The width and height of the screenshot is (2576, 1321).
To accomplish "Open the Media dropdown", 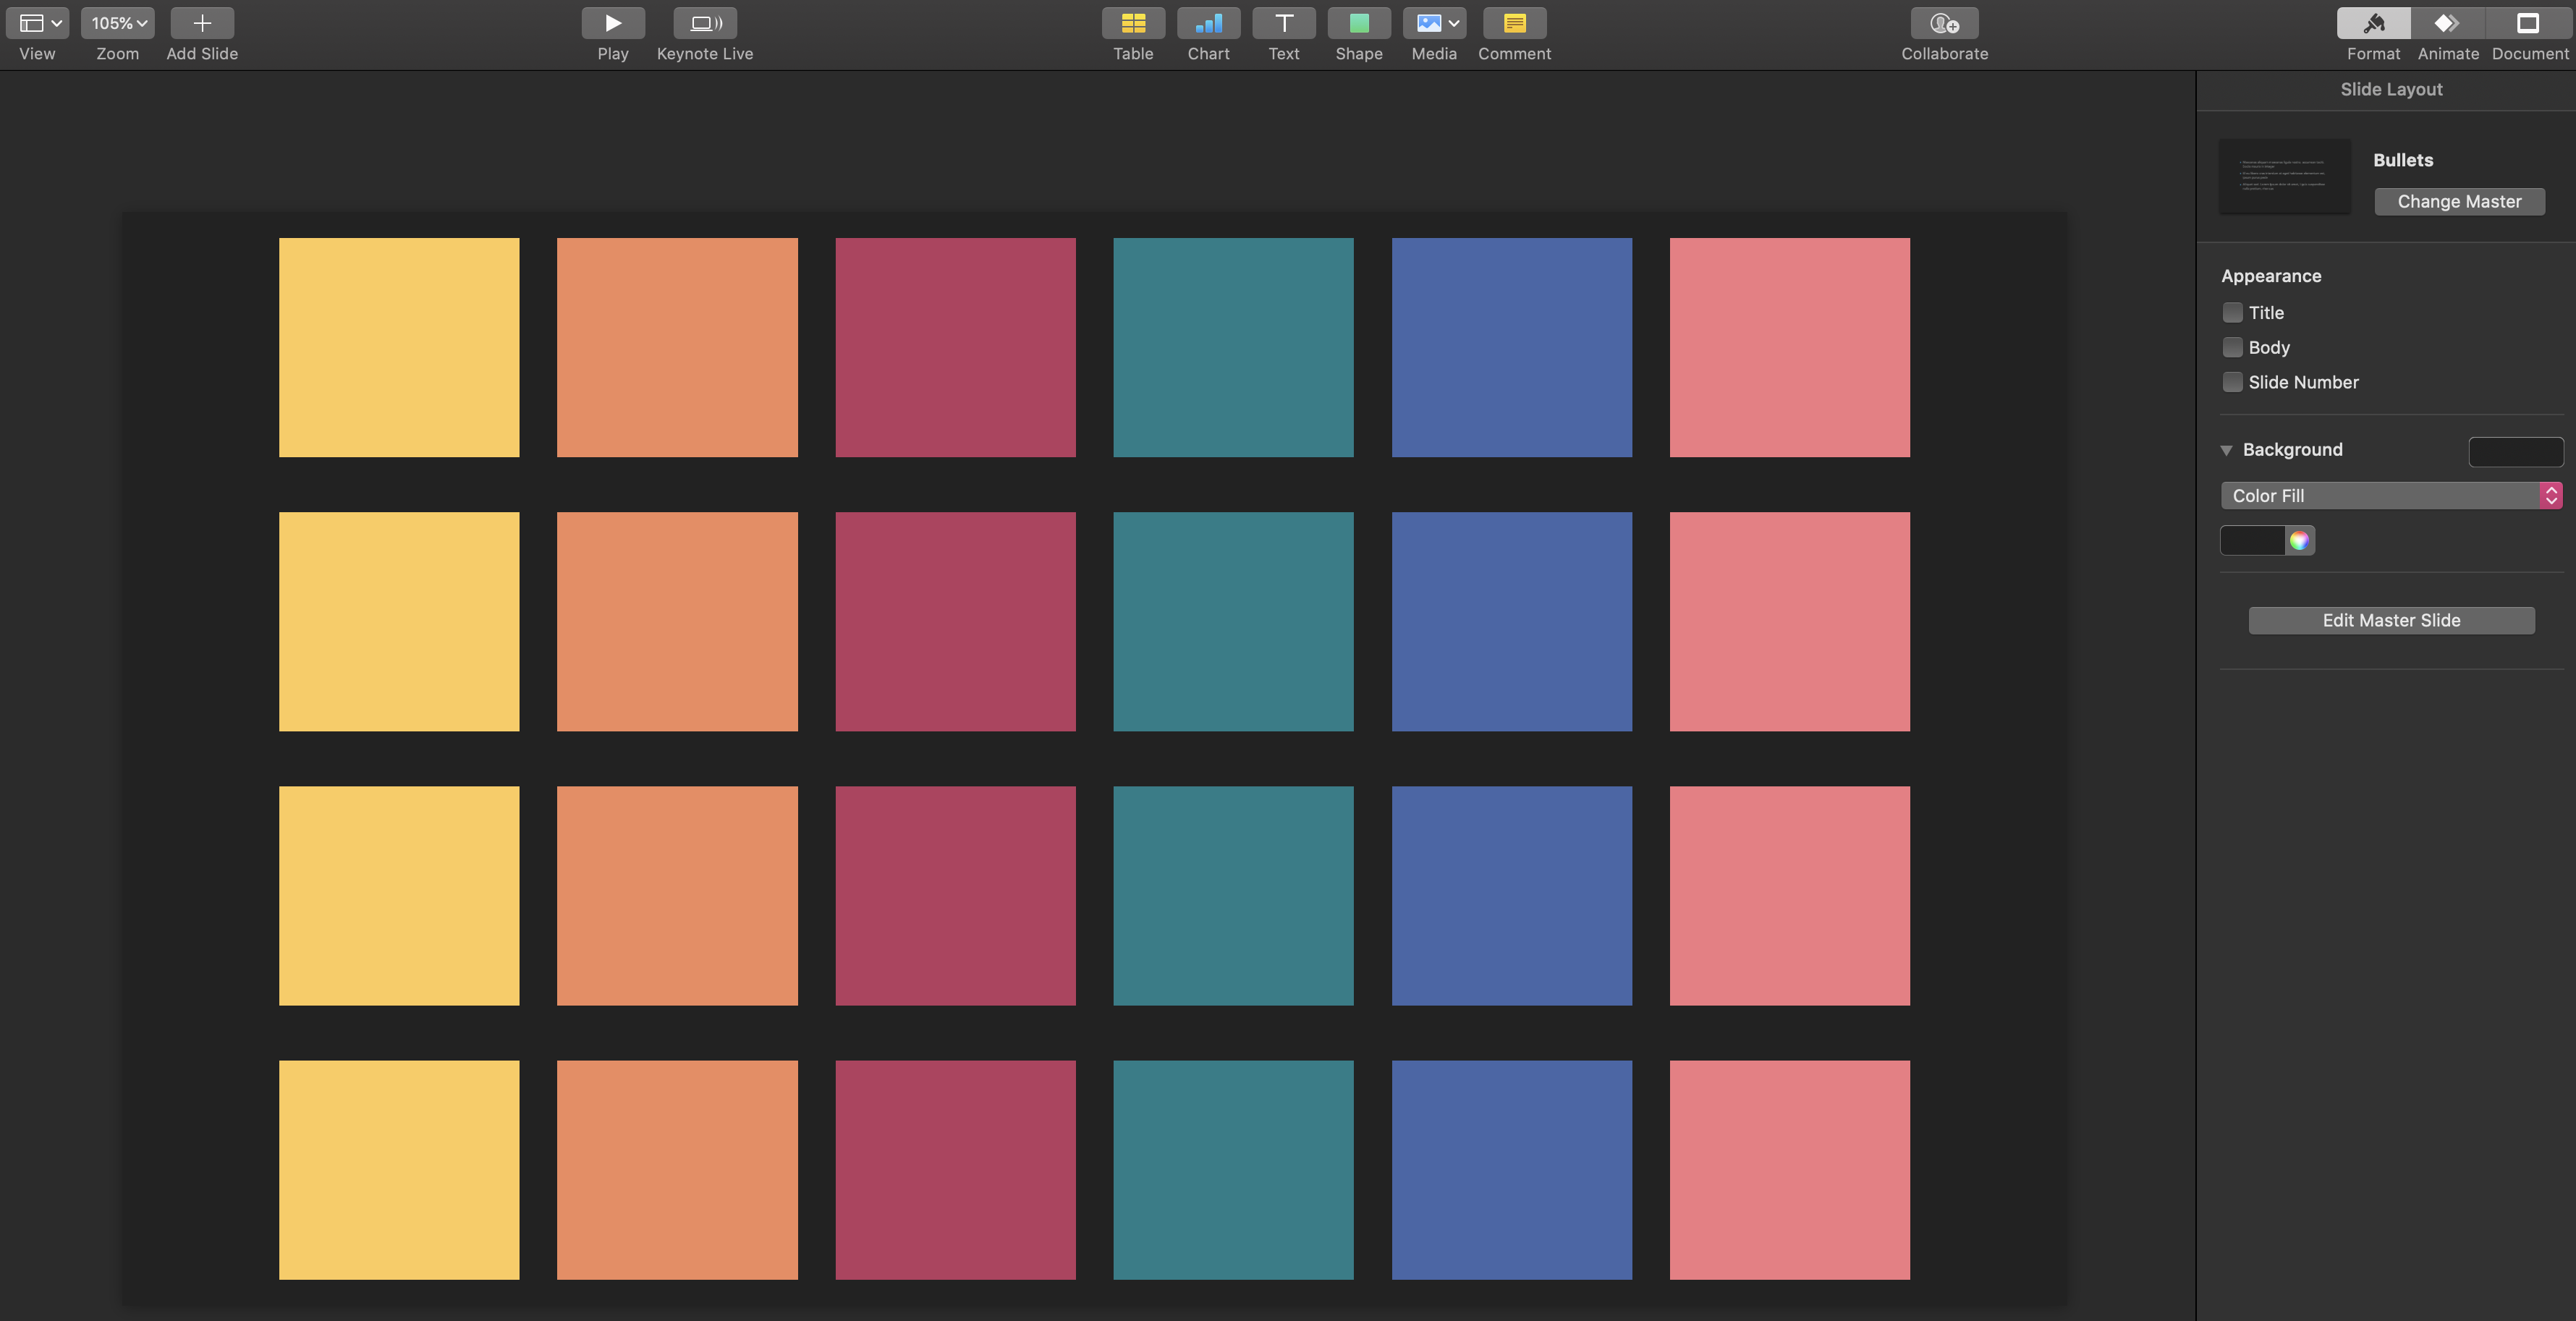I will (1434, 23).
